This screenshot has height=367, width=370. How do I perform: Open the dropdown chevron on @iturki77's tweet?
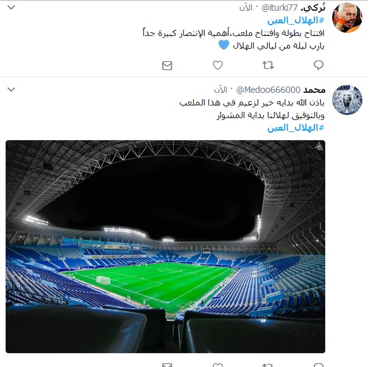[11, 8]
